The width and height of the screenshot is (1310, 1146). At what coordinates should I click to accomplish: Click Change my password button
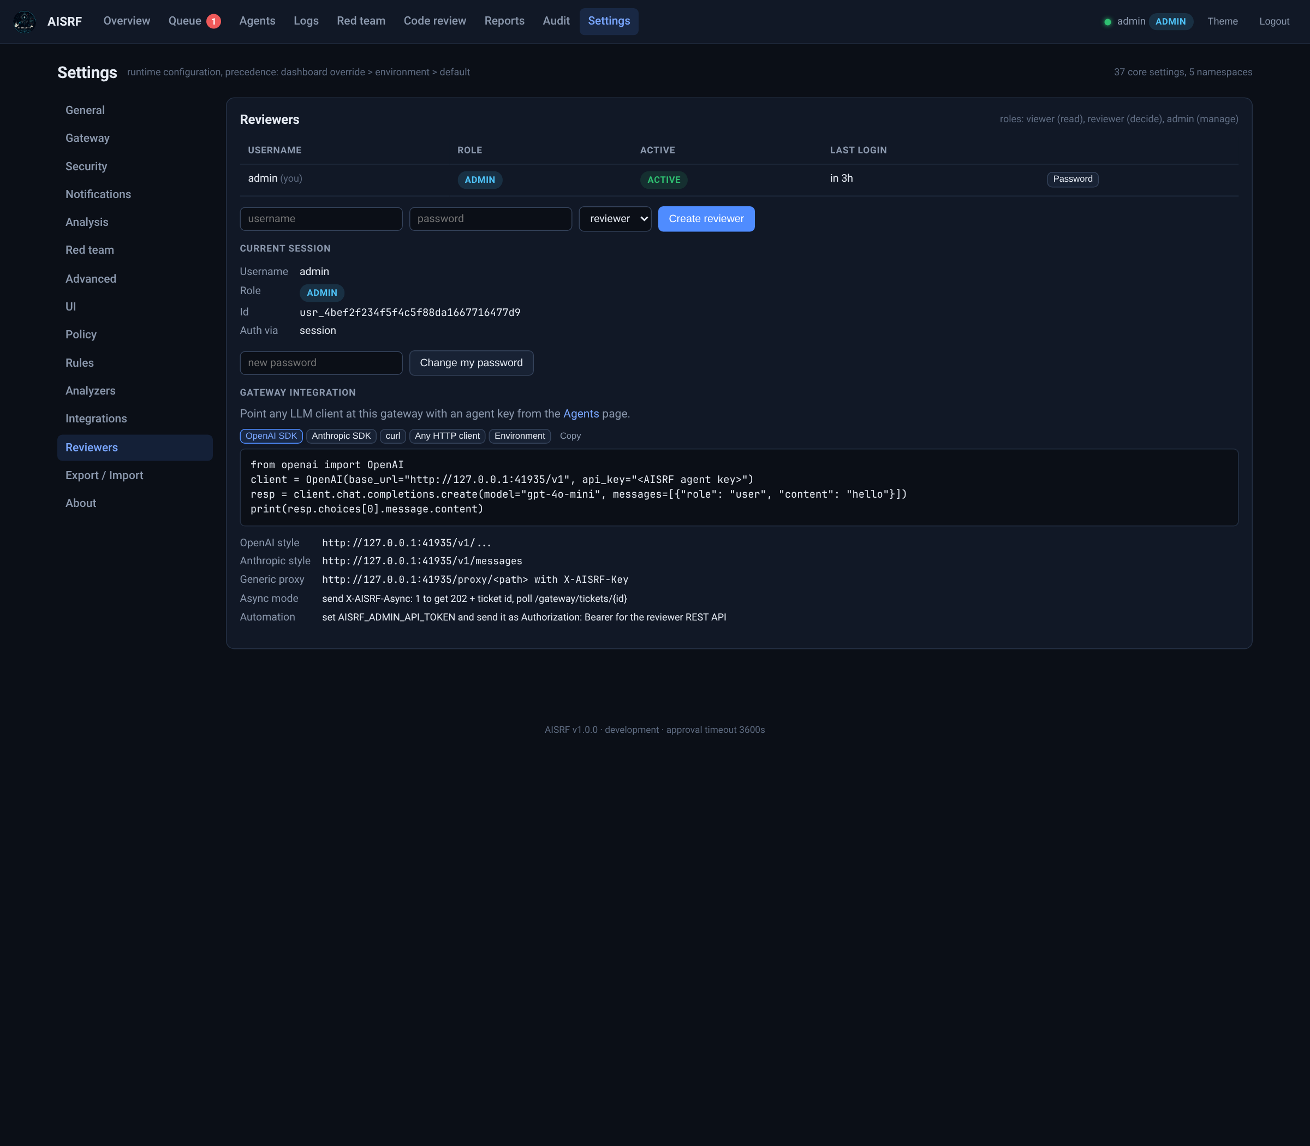click(x=471, y=363)
